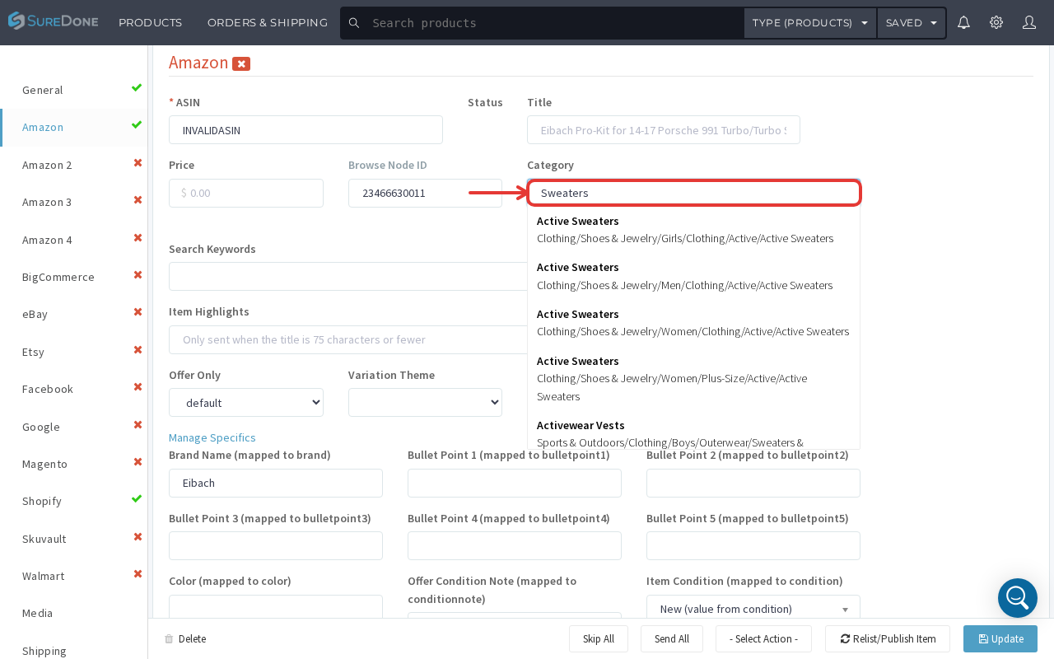The image size is (1054, 659).
Task: Expand the Offer Only select
Action: [x=246, y=403]
